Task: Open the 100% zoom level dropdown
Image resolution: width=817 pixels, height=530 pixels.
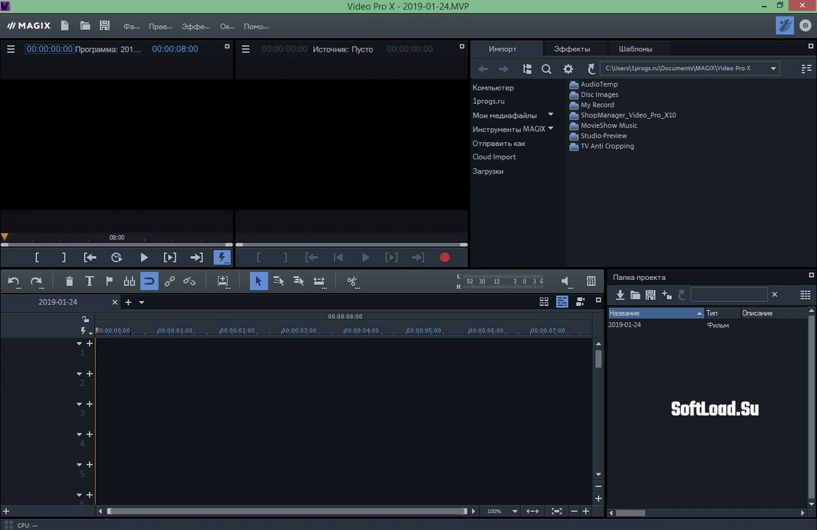Action: (515, 511)
